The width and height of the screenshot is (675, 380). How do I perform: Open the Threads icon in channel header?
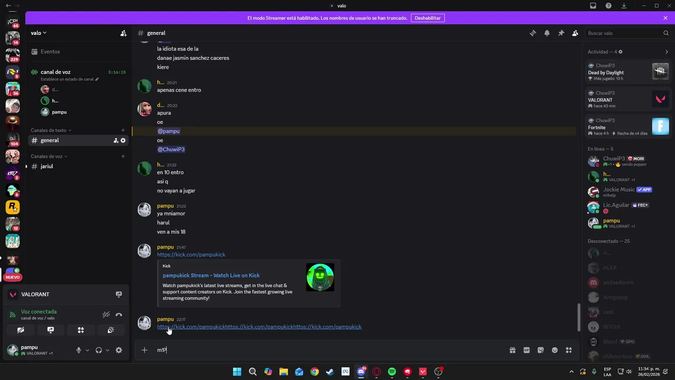[x=533, y=33]
